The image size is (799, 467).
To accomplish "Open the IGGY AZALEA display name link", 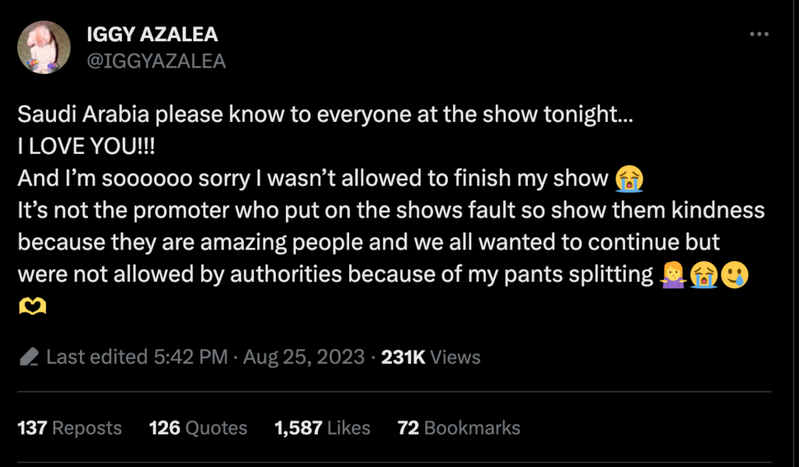I will tap(152, 35).
